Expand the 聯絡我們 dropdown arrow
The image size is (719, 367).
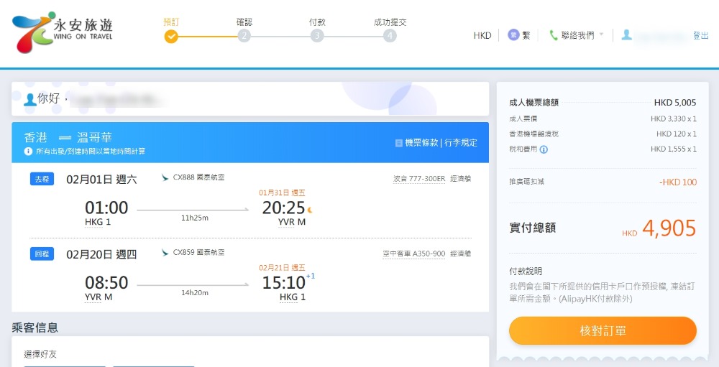tap(601, 34)
